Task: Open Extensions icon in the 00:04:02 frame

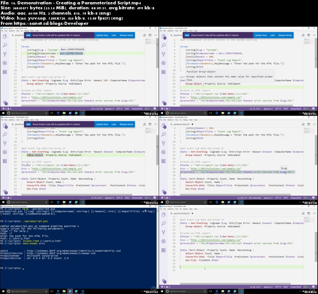Action: pyautogui.click(x=164, y=72)
